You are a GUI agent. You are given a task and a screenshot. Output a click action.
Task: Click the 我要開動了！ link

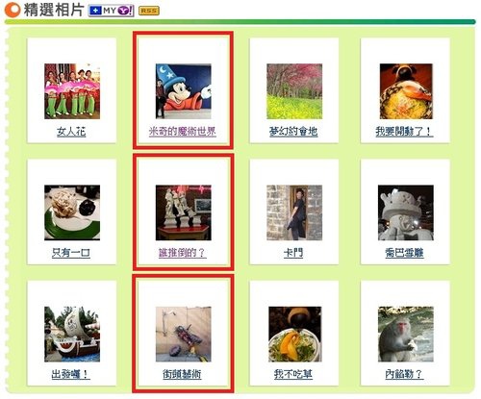[x=404, y=132]
